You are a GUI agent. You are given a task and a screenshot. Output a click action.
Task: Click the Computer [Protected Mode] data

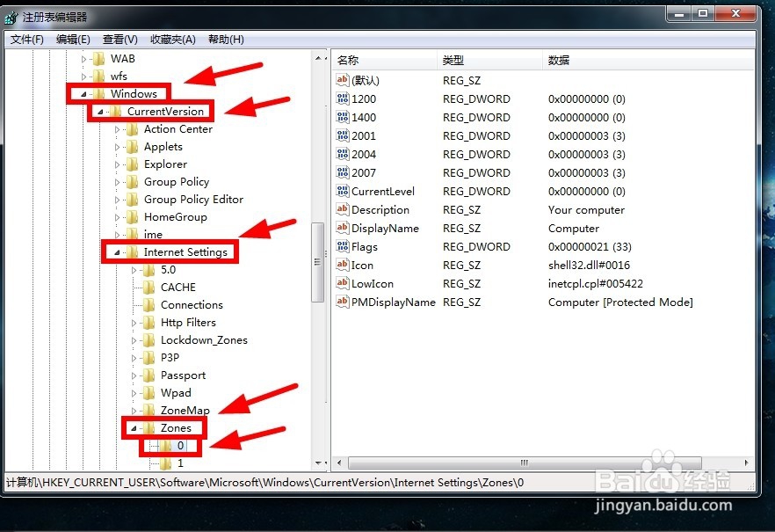[620, 302]
